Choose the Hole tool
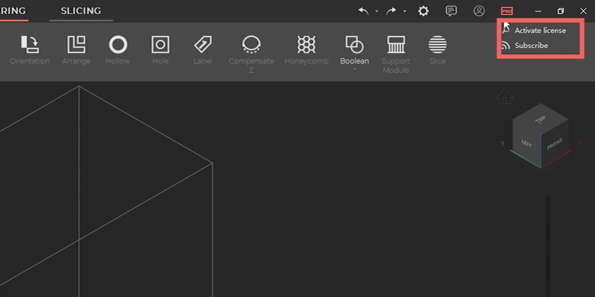 [x=160, y=50]
